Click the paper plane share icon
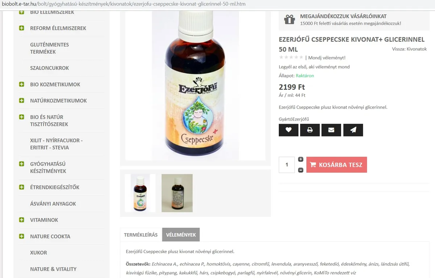The width and height of the screenshot is (435, 278). click(353, 130)
